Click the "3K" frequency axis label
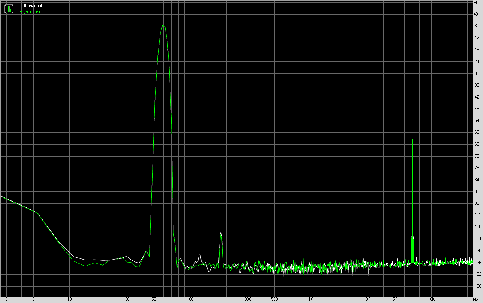The image size is (483, 303). tap(368, 300)
